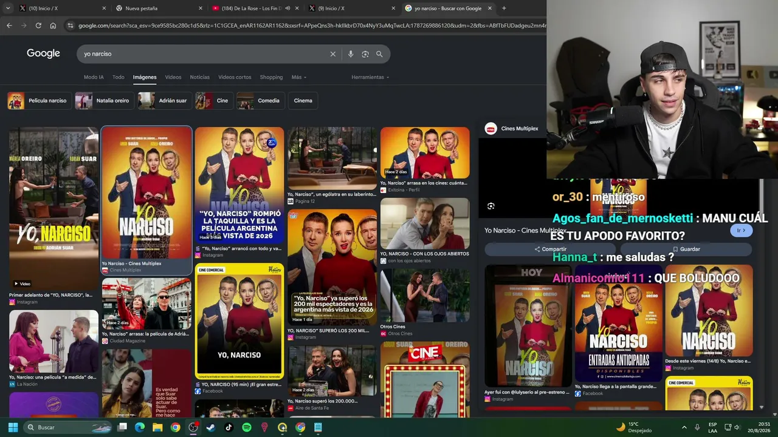The height and width of the screenshot is (437, 778).
Task: Open the Videos cortos results tab
Action: pyautogui.click(x=235, y=77)
